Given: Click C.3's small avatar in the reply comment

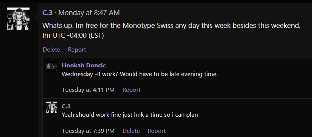Looking at the screenshot, I should (51, 107).
